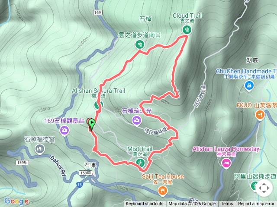Select the 169石棹觀景台 camera marker
The width and height of the screenshot is (277, 207).
coord(64,131)
